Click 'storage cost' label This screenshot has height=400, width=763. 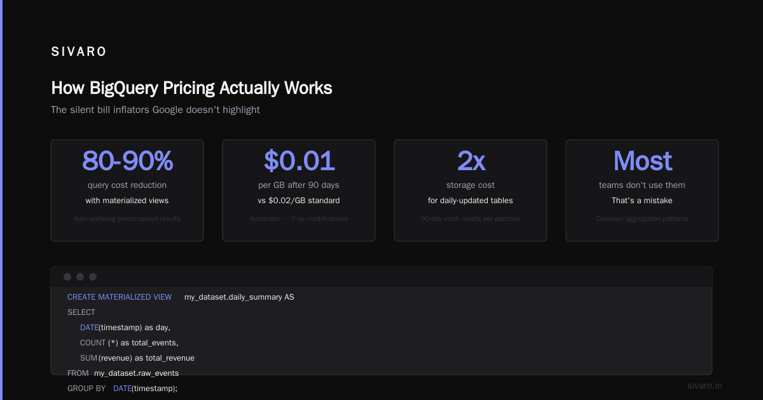471,185
